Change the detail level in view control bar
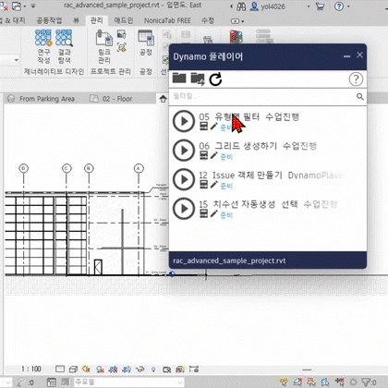Viewport: 388px width, 388px height. [60, 369]
